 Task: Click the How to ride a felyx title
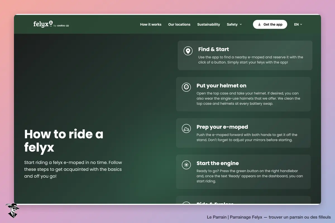(x=64, y=141)
